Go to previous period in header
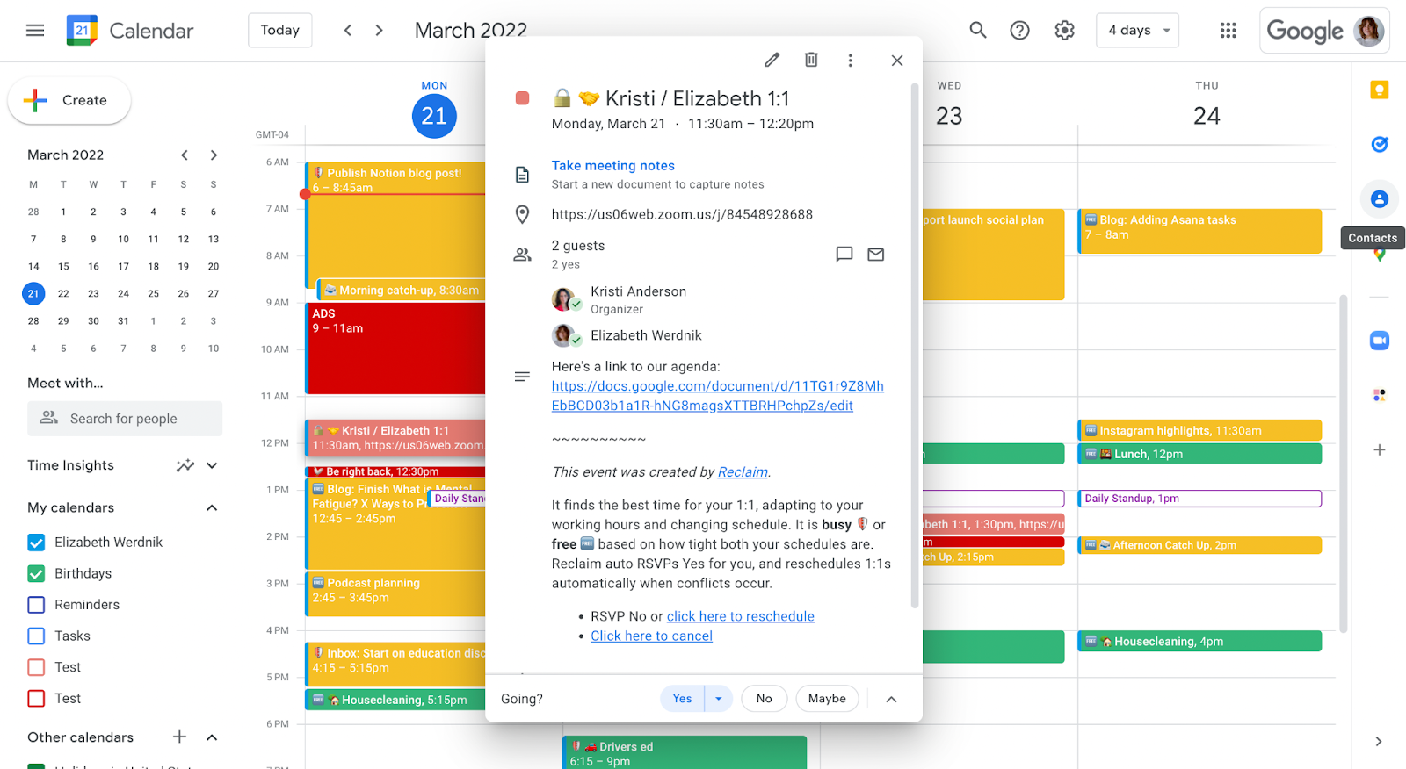This screenshot has width=1406, height=769. click(348, 31)
